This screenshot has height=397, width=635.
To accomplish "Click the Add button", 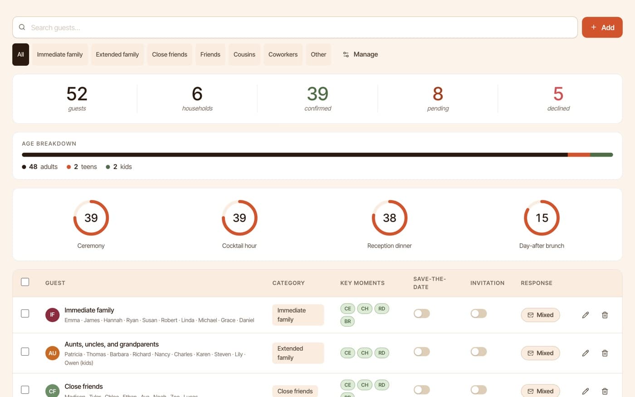I will (602, 27).
